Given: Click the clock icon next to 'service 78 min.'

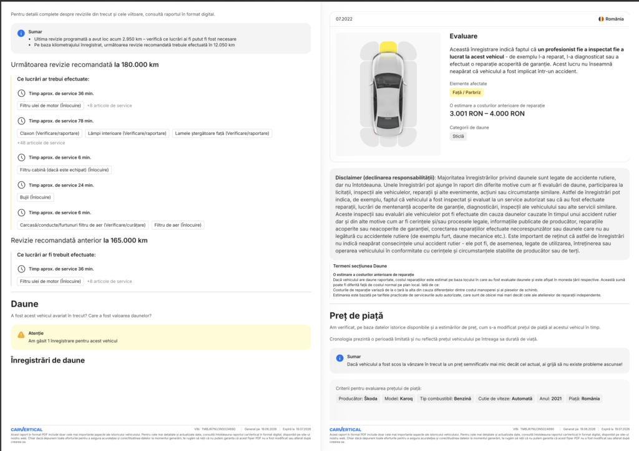Looking at the screenshot, I should [x=22, y=121].
